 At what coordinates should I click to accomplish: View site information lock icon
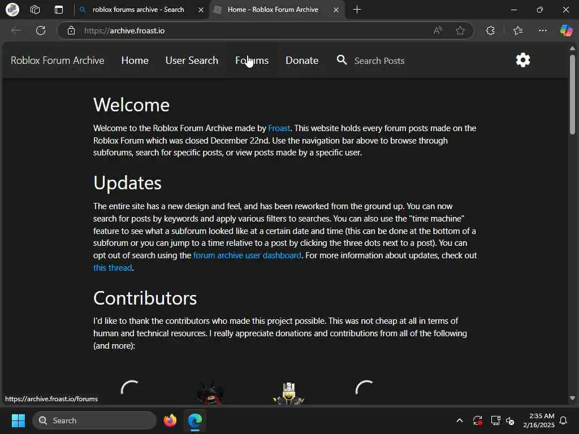point(71,31)
